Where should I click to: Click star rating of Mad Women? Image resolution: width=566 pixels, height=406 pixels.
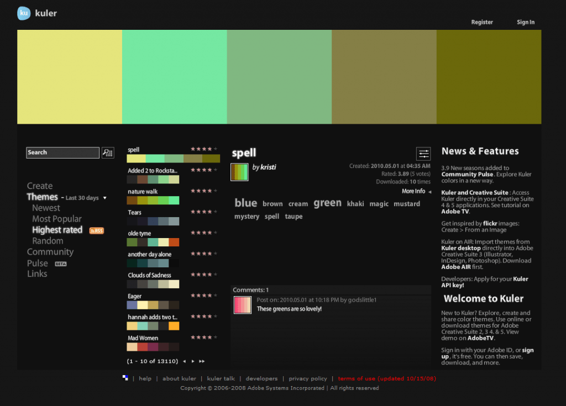point(204,338)
